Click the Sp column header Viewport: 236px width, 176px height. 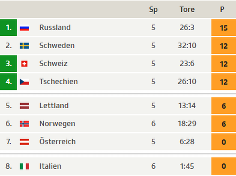(153, 10)
